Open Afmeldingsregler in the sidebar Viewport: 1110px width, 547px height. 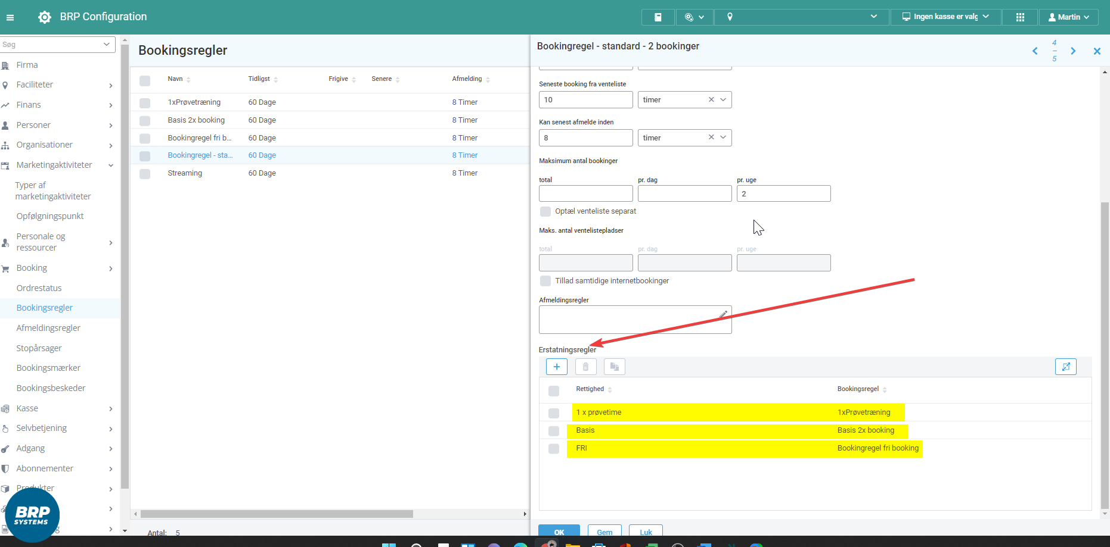(48, 328)
